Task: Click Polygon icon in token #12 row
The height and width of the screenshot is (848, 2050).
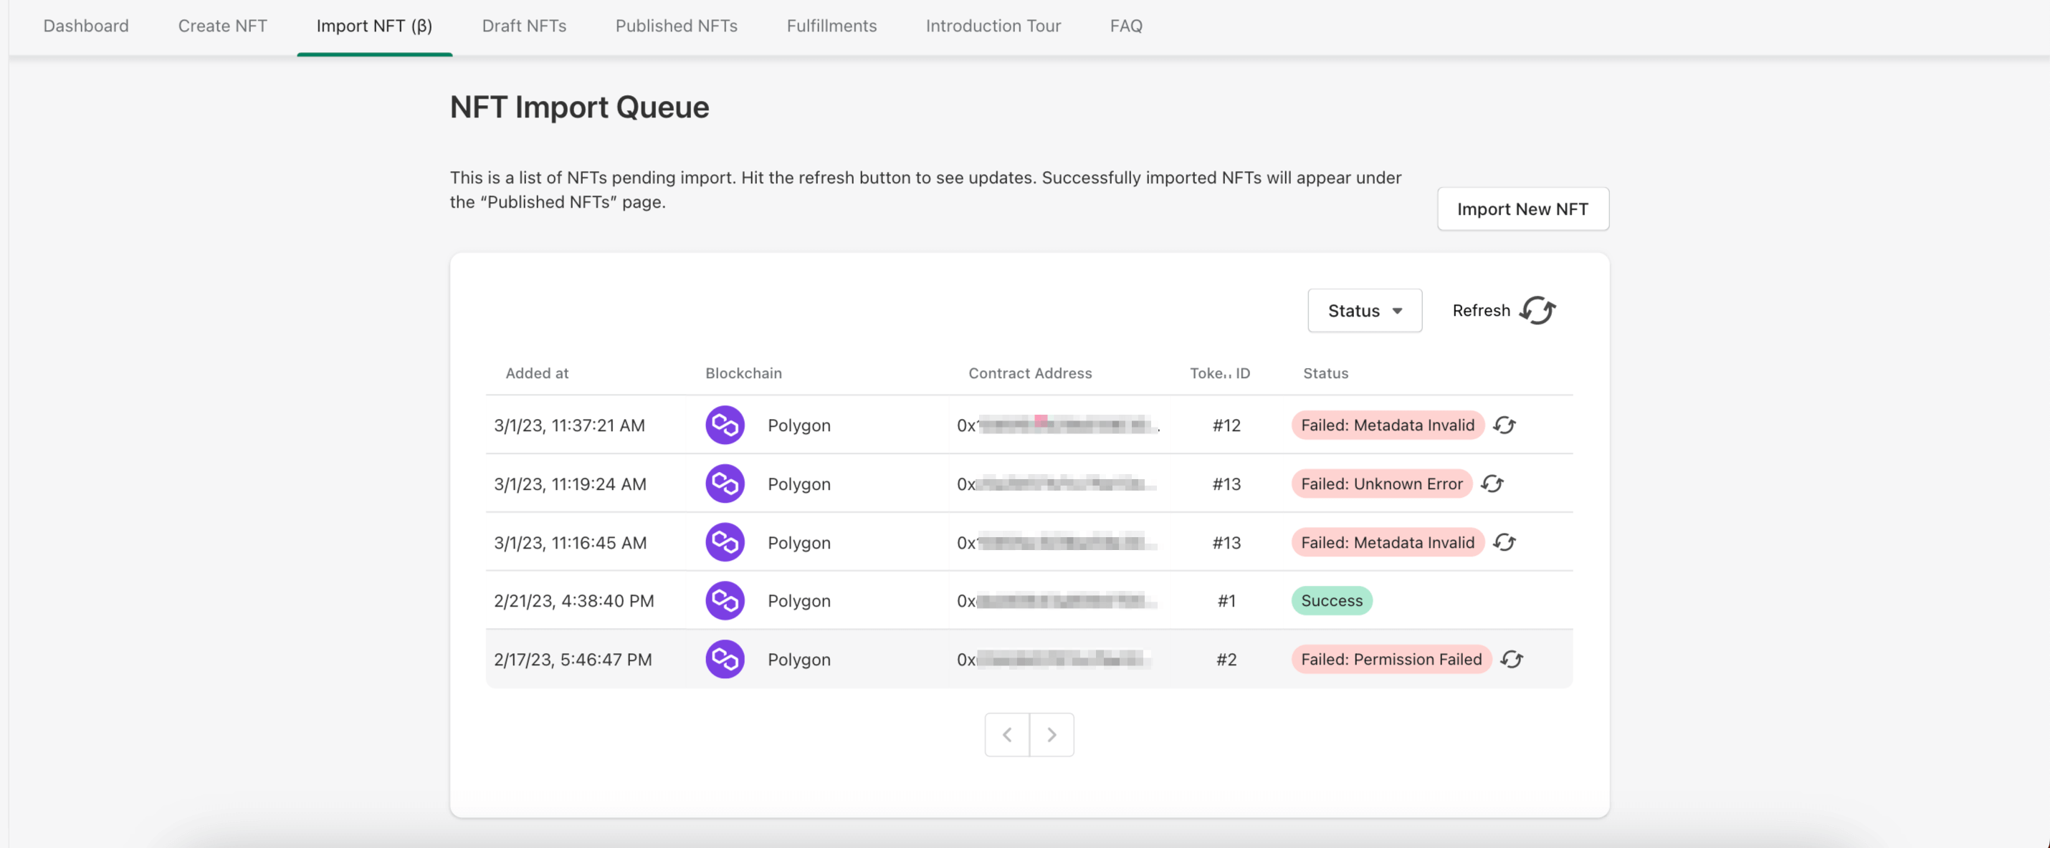Action: (x=724, y=425)
